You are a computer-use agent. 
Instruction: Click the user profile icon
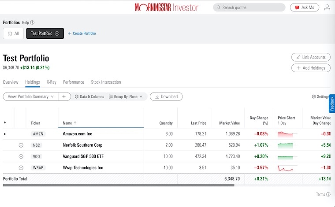[327, 7]
